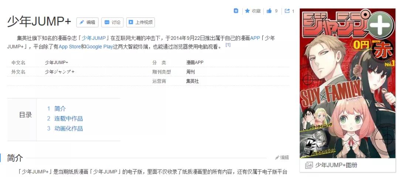
Task: Click the album picture icon beside 少年JUMP+图册
Action: 308,165
